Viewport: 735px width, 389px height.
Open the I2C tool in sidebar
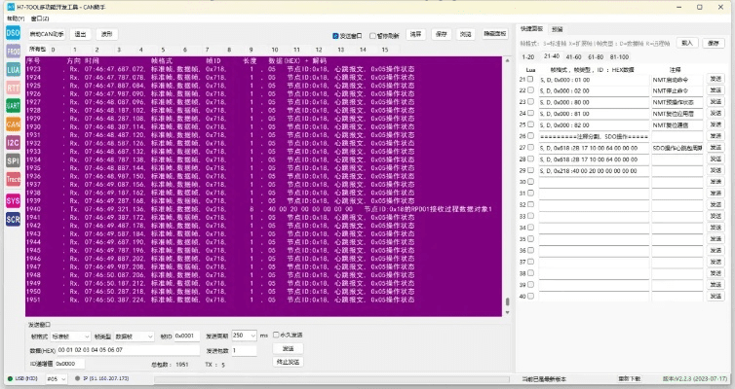[x=13, y=143]
